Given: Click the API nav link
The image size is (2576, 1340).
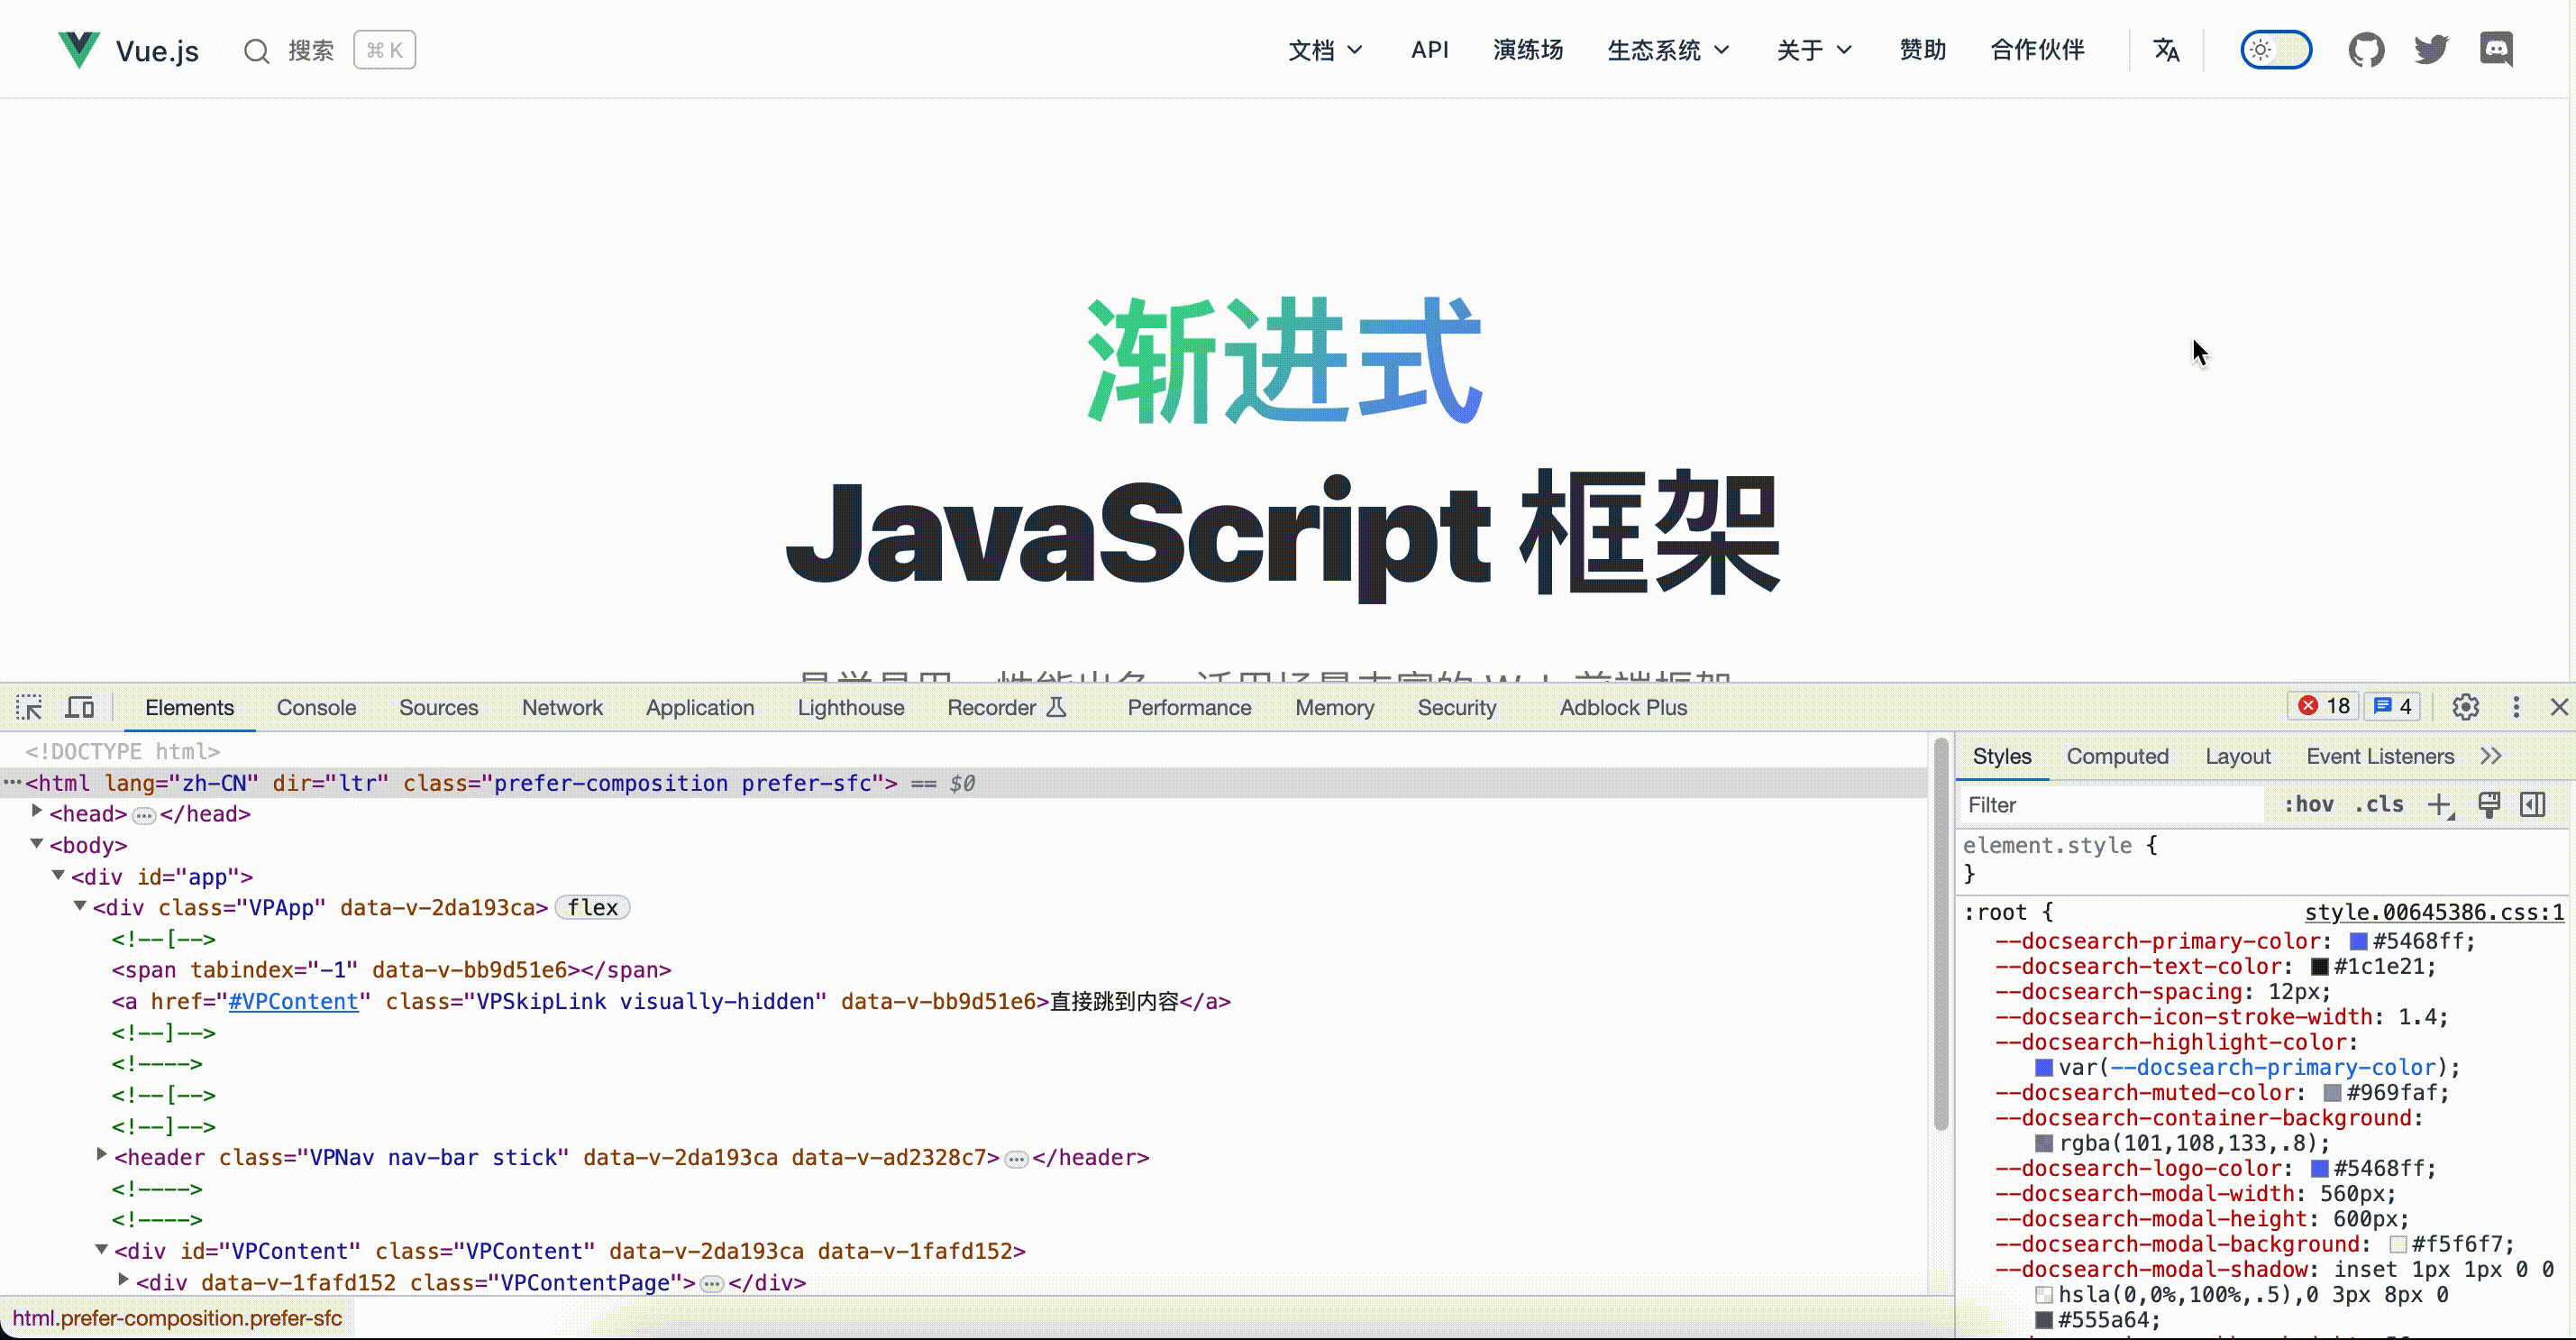Looking at the screenshot, I should 1429,50.
